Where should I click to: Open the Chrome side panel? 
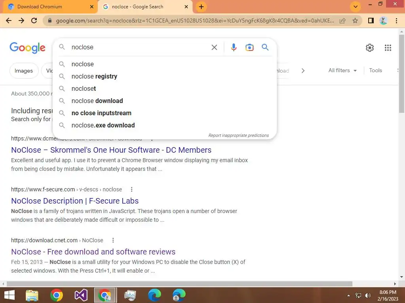click(x=371, y=21)
